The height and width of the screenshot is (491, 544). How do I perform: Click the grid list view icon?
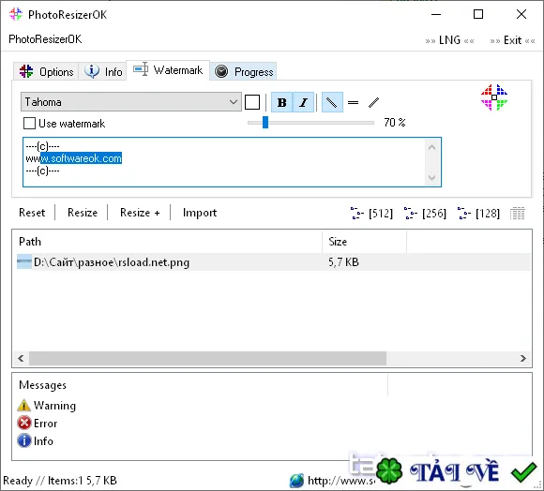(518, 213)
